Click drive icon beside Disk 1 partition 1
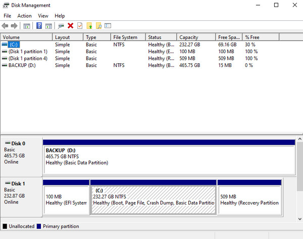 coord(5,52)
